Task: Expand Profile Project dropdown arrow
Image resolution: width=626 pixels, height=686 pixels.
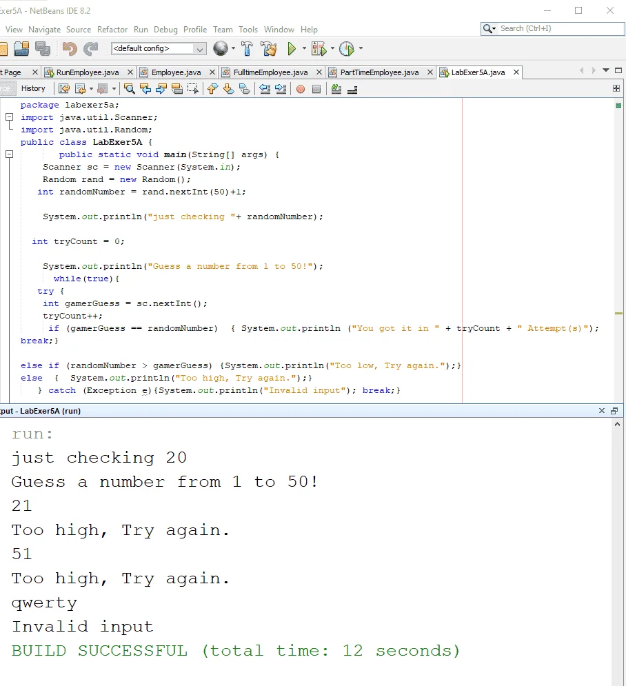Action: (361, 48)
